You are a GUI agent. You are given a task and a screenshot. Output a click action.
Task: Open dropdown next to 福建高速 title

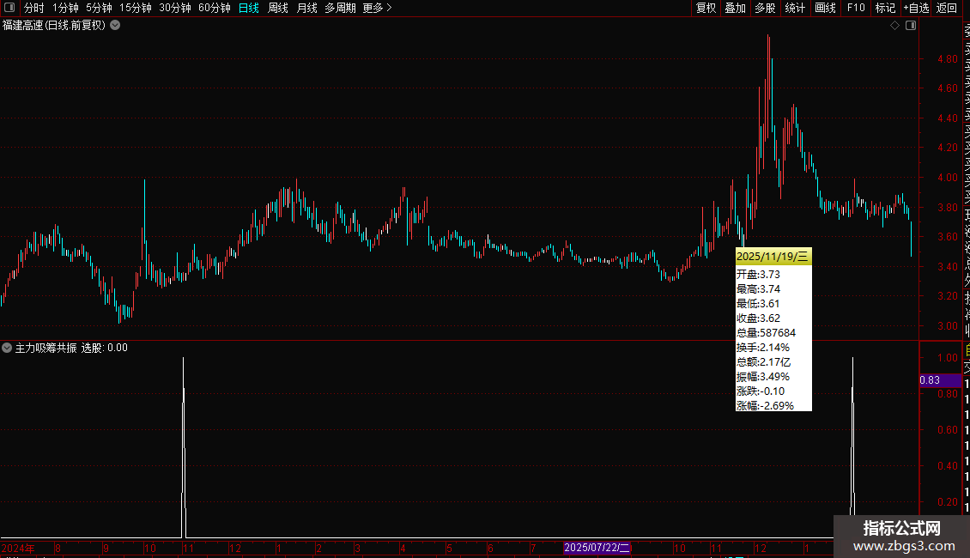tap(115, 26)
